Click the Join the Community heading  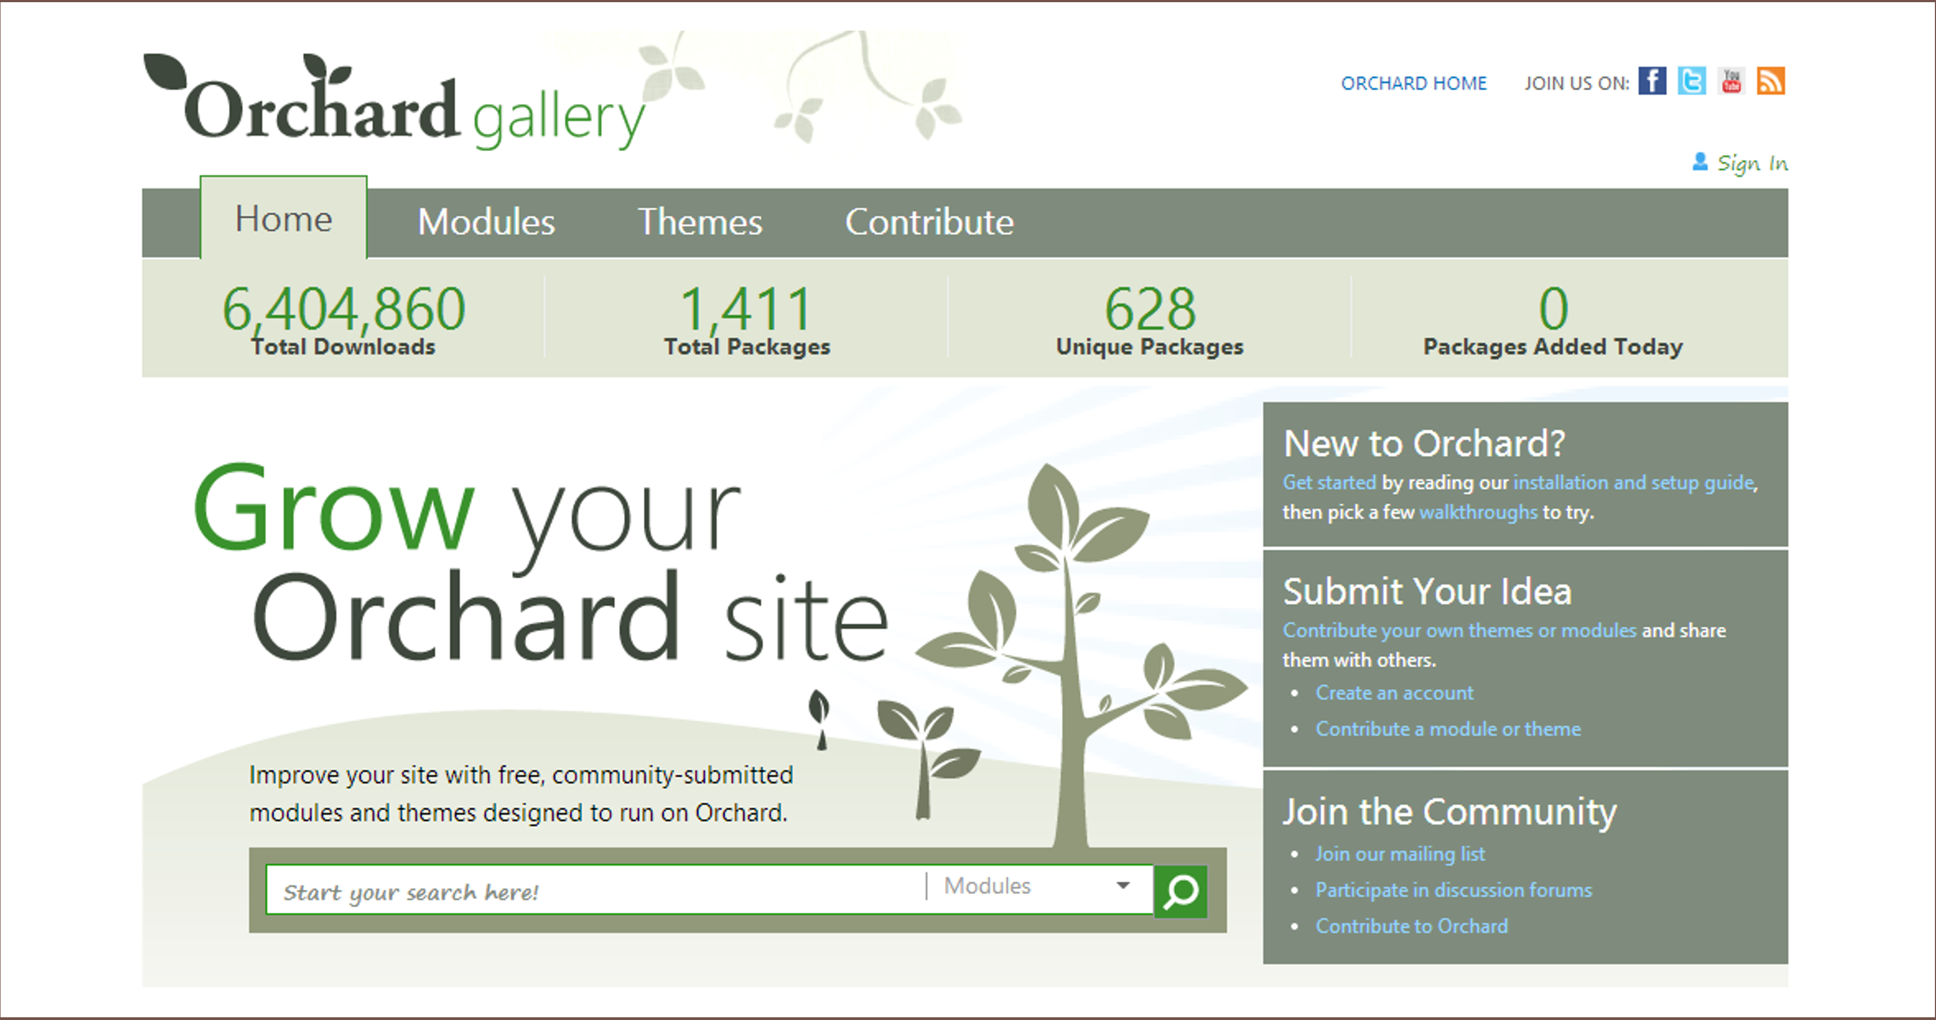tap(1450, 812)
